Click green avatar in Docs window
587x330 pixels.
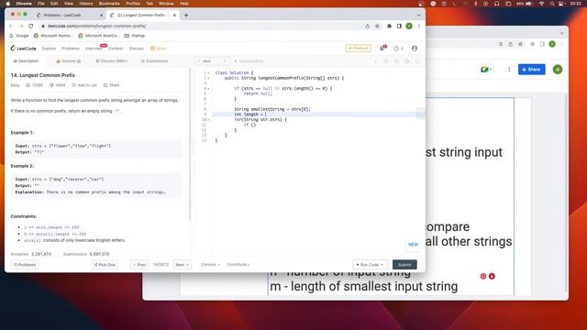pyautogui.click(x=558, y=70)
